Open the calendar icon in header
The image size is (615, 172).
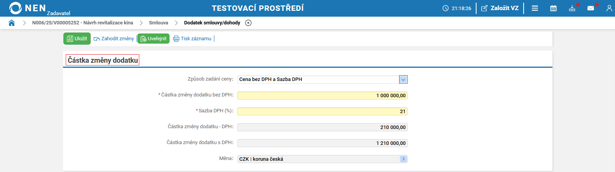point(554,8)
